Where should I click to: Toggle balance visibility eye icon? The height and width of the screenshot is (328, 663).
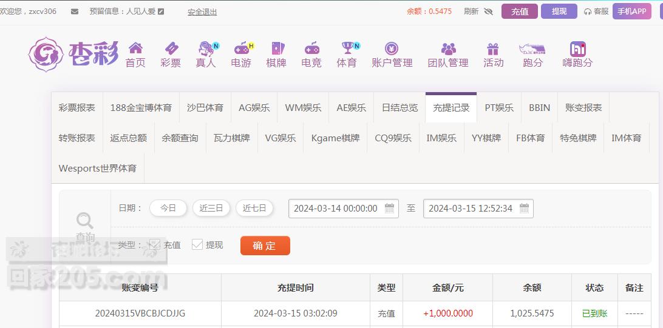tap(488, 12)
